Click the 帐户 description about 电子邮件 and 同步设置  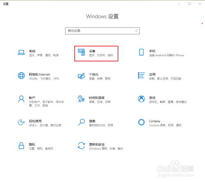coord(46,104)
